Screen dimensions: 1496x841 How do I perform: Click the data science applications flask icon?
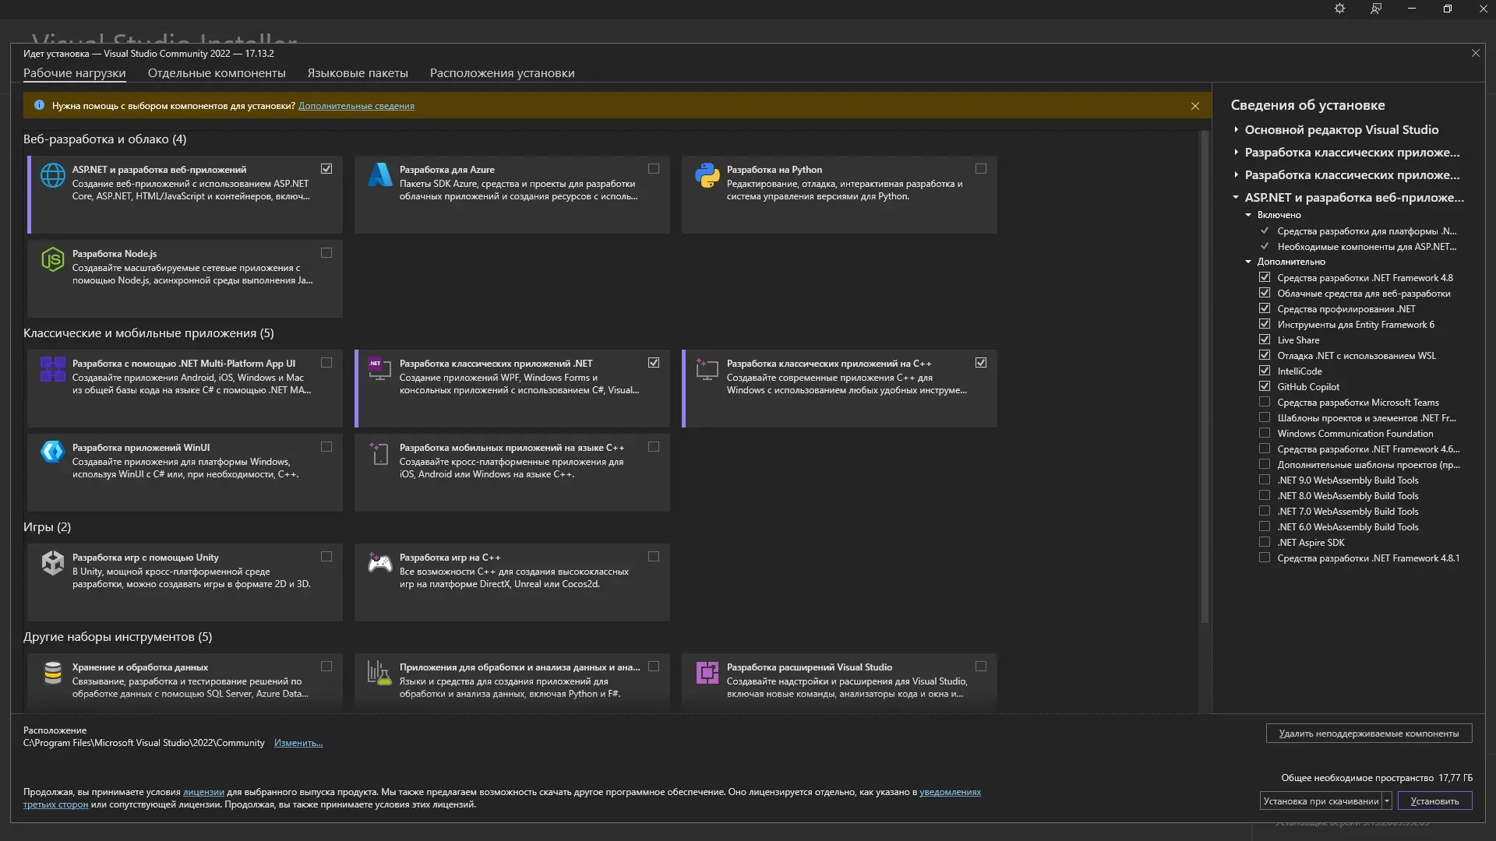(380, 673)
